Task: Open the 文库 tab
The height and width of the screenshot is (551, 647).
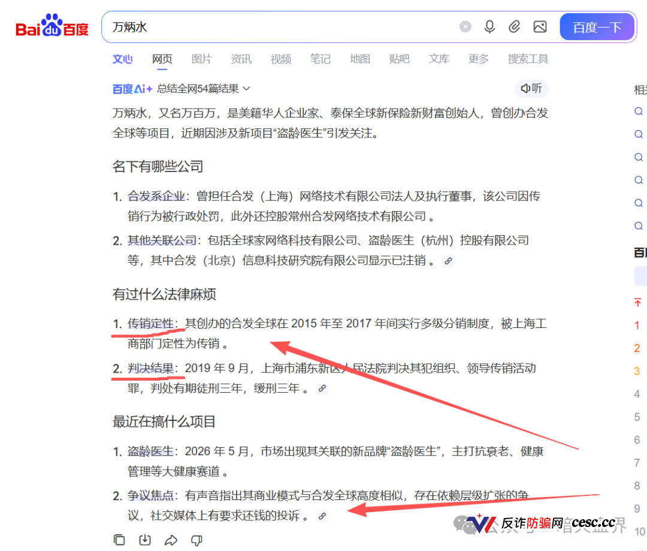Action: tap(439, 59)
